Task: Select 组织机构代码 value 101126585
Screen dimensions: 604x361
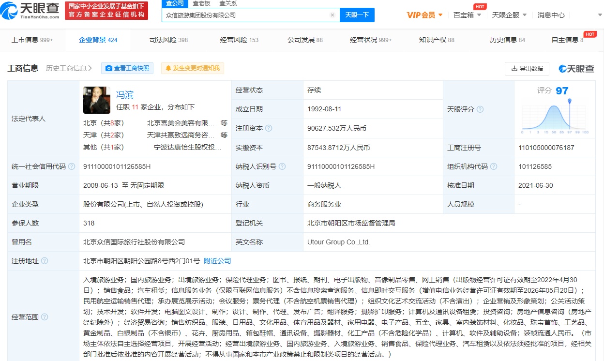Action: click(535, 166)
